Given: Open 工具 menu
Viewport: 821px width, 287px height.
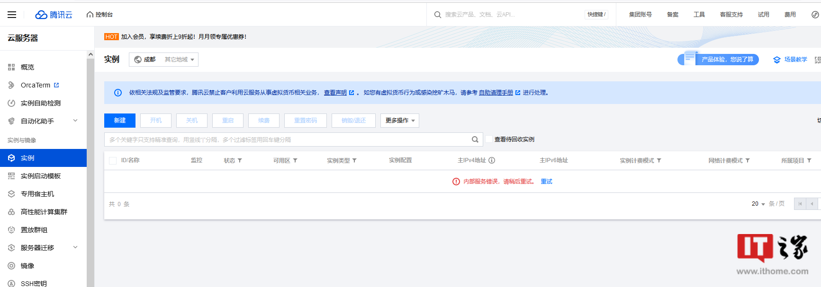Looking at the screenshot, I should 699,15.
